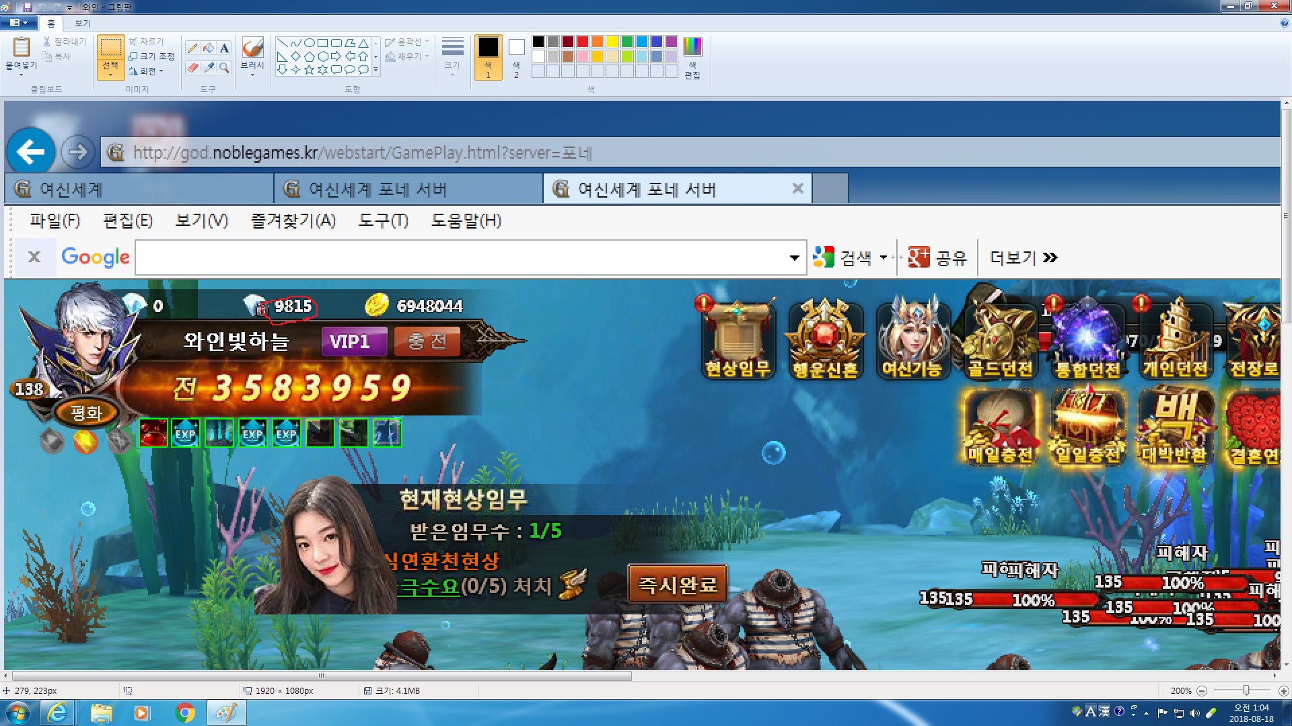This screenshot has height=726, width=1292.
Task: Choose the Rounded rectangle shape
Action: tap(336, 43)
